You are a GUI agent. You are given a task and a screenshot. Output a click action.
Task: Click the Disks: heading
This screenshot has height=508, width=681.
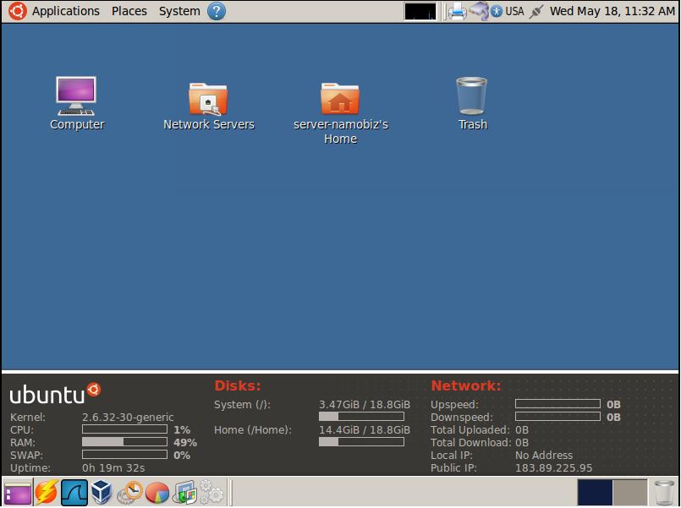click(238, 385)
